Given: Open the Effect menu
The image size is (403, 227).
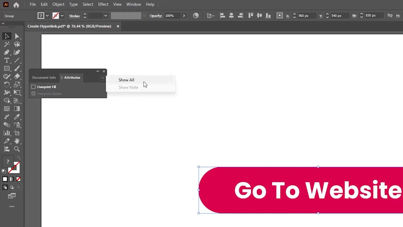Looking at the screenshot, I should [x=103, y=4].
